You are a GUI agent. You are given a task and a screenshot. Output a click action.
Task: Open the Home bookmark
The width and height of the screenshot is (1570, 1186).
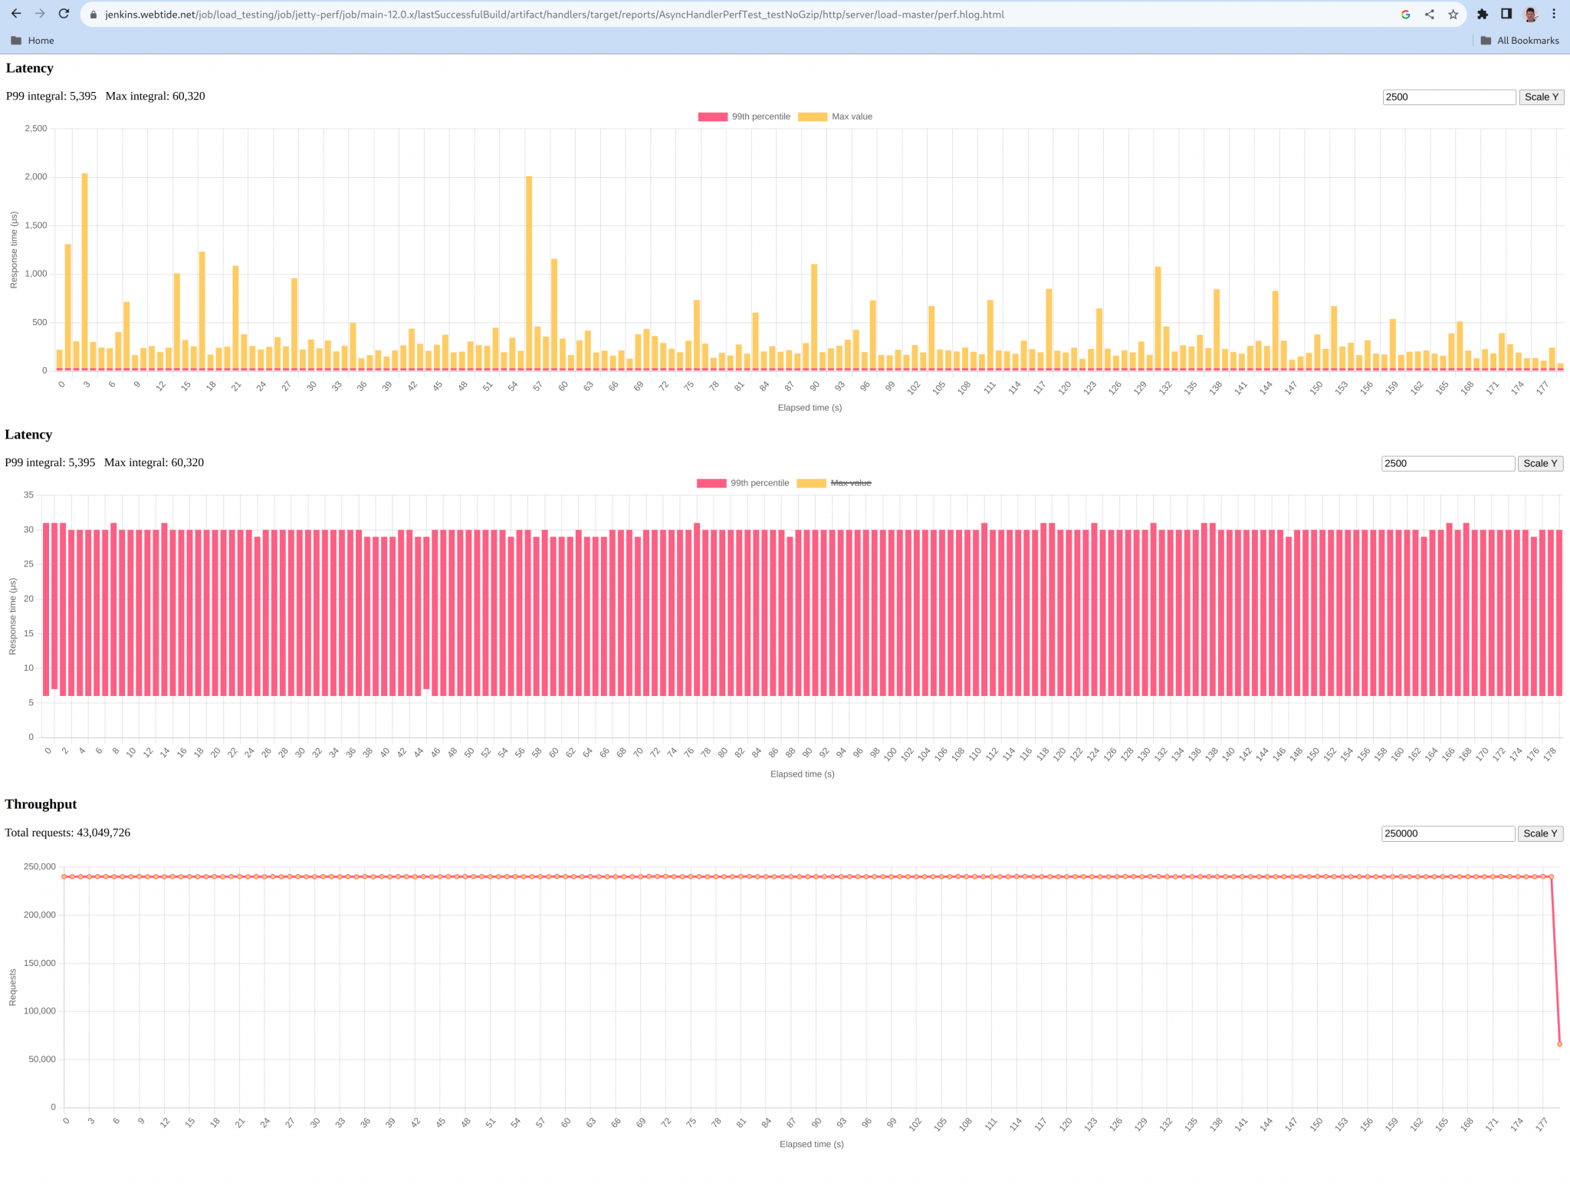point(34,40)
